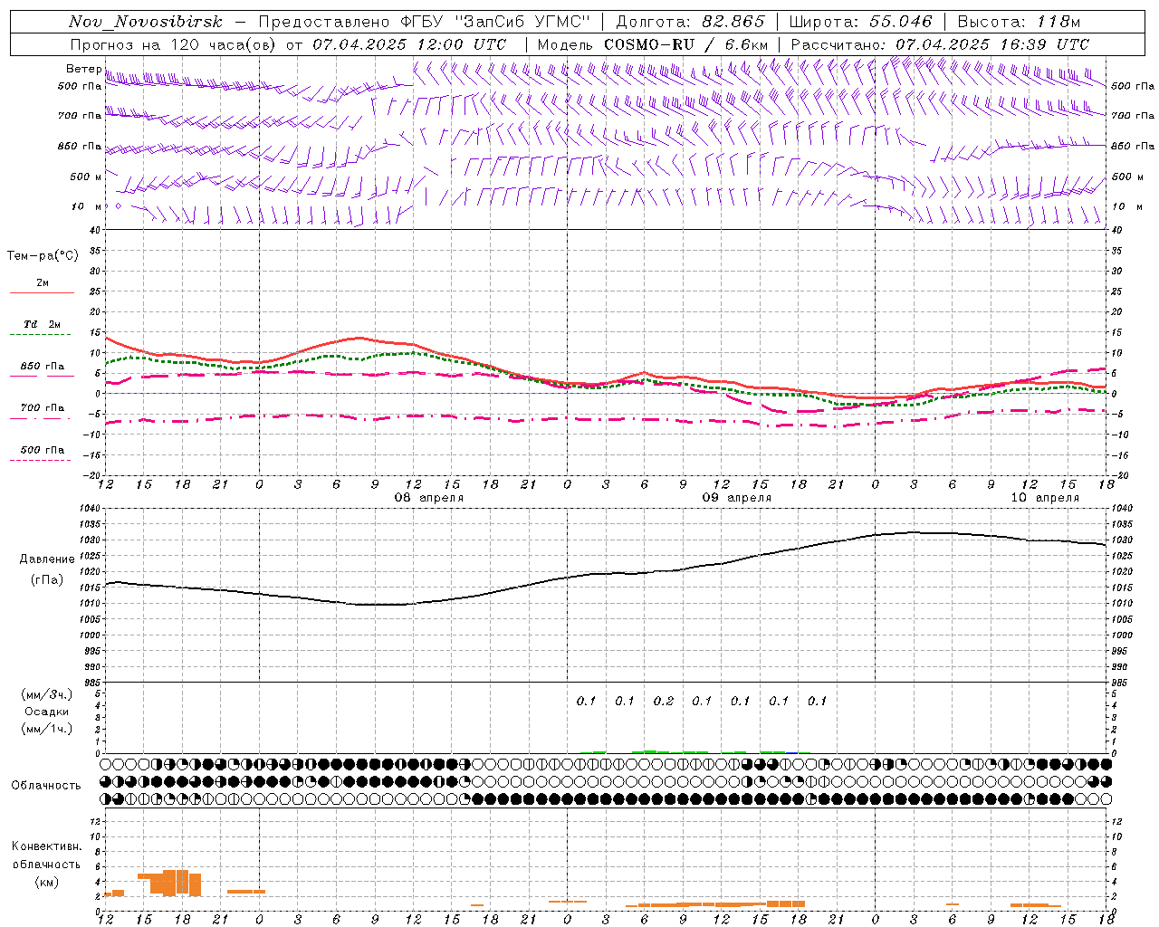Image resolution: width=1159 pixels, height=927 pixels.
Task: Click the '08 апреля' date label
Action: [428, 498]
